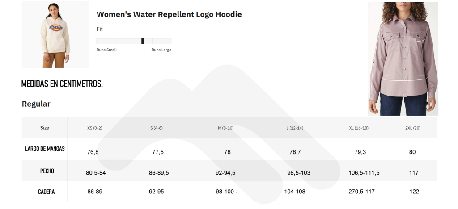Select the L (12-14) size column header
Screen dimensions: 458x209
coord(295,128)
